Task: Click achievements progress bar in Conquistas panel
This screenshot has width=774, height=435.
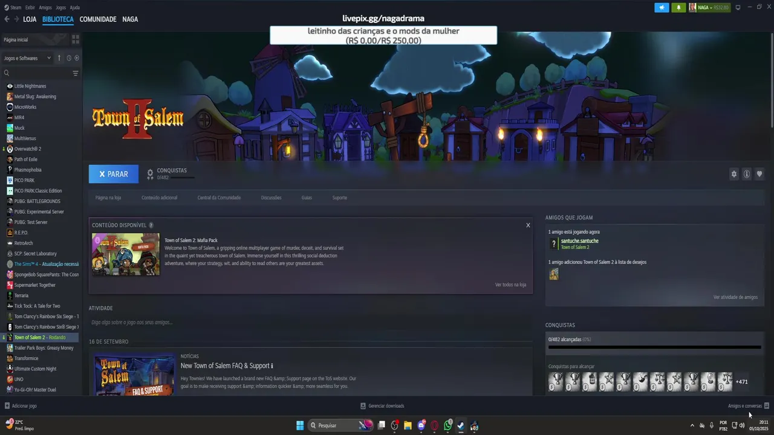Action: 654,347
